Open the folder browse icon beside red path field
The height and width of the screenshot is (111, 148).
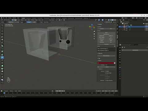(x=115, y=63)
